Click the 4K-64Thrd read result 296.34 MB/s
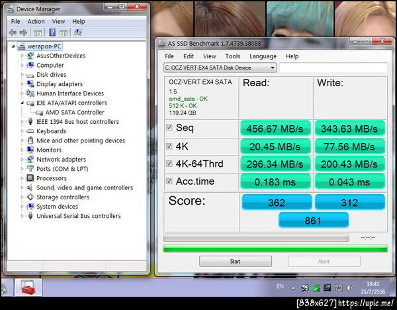The width and height of the screenshot is (397, 310). (x=275, y=164)
